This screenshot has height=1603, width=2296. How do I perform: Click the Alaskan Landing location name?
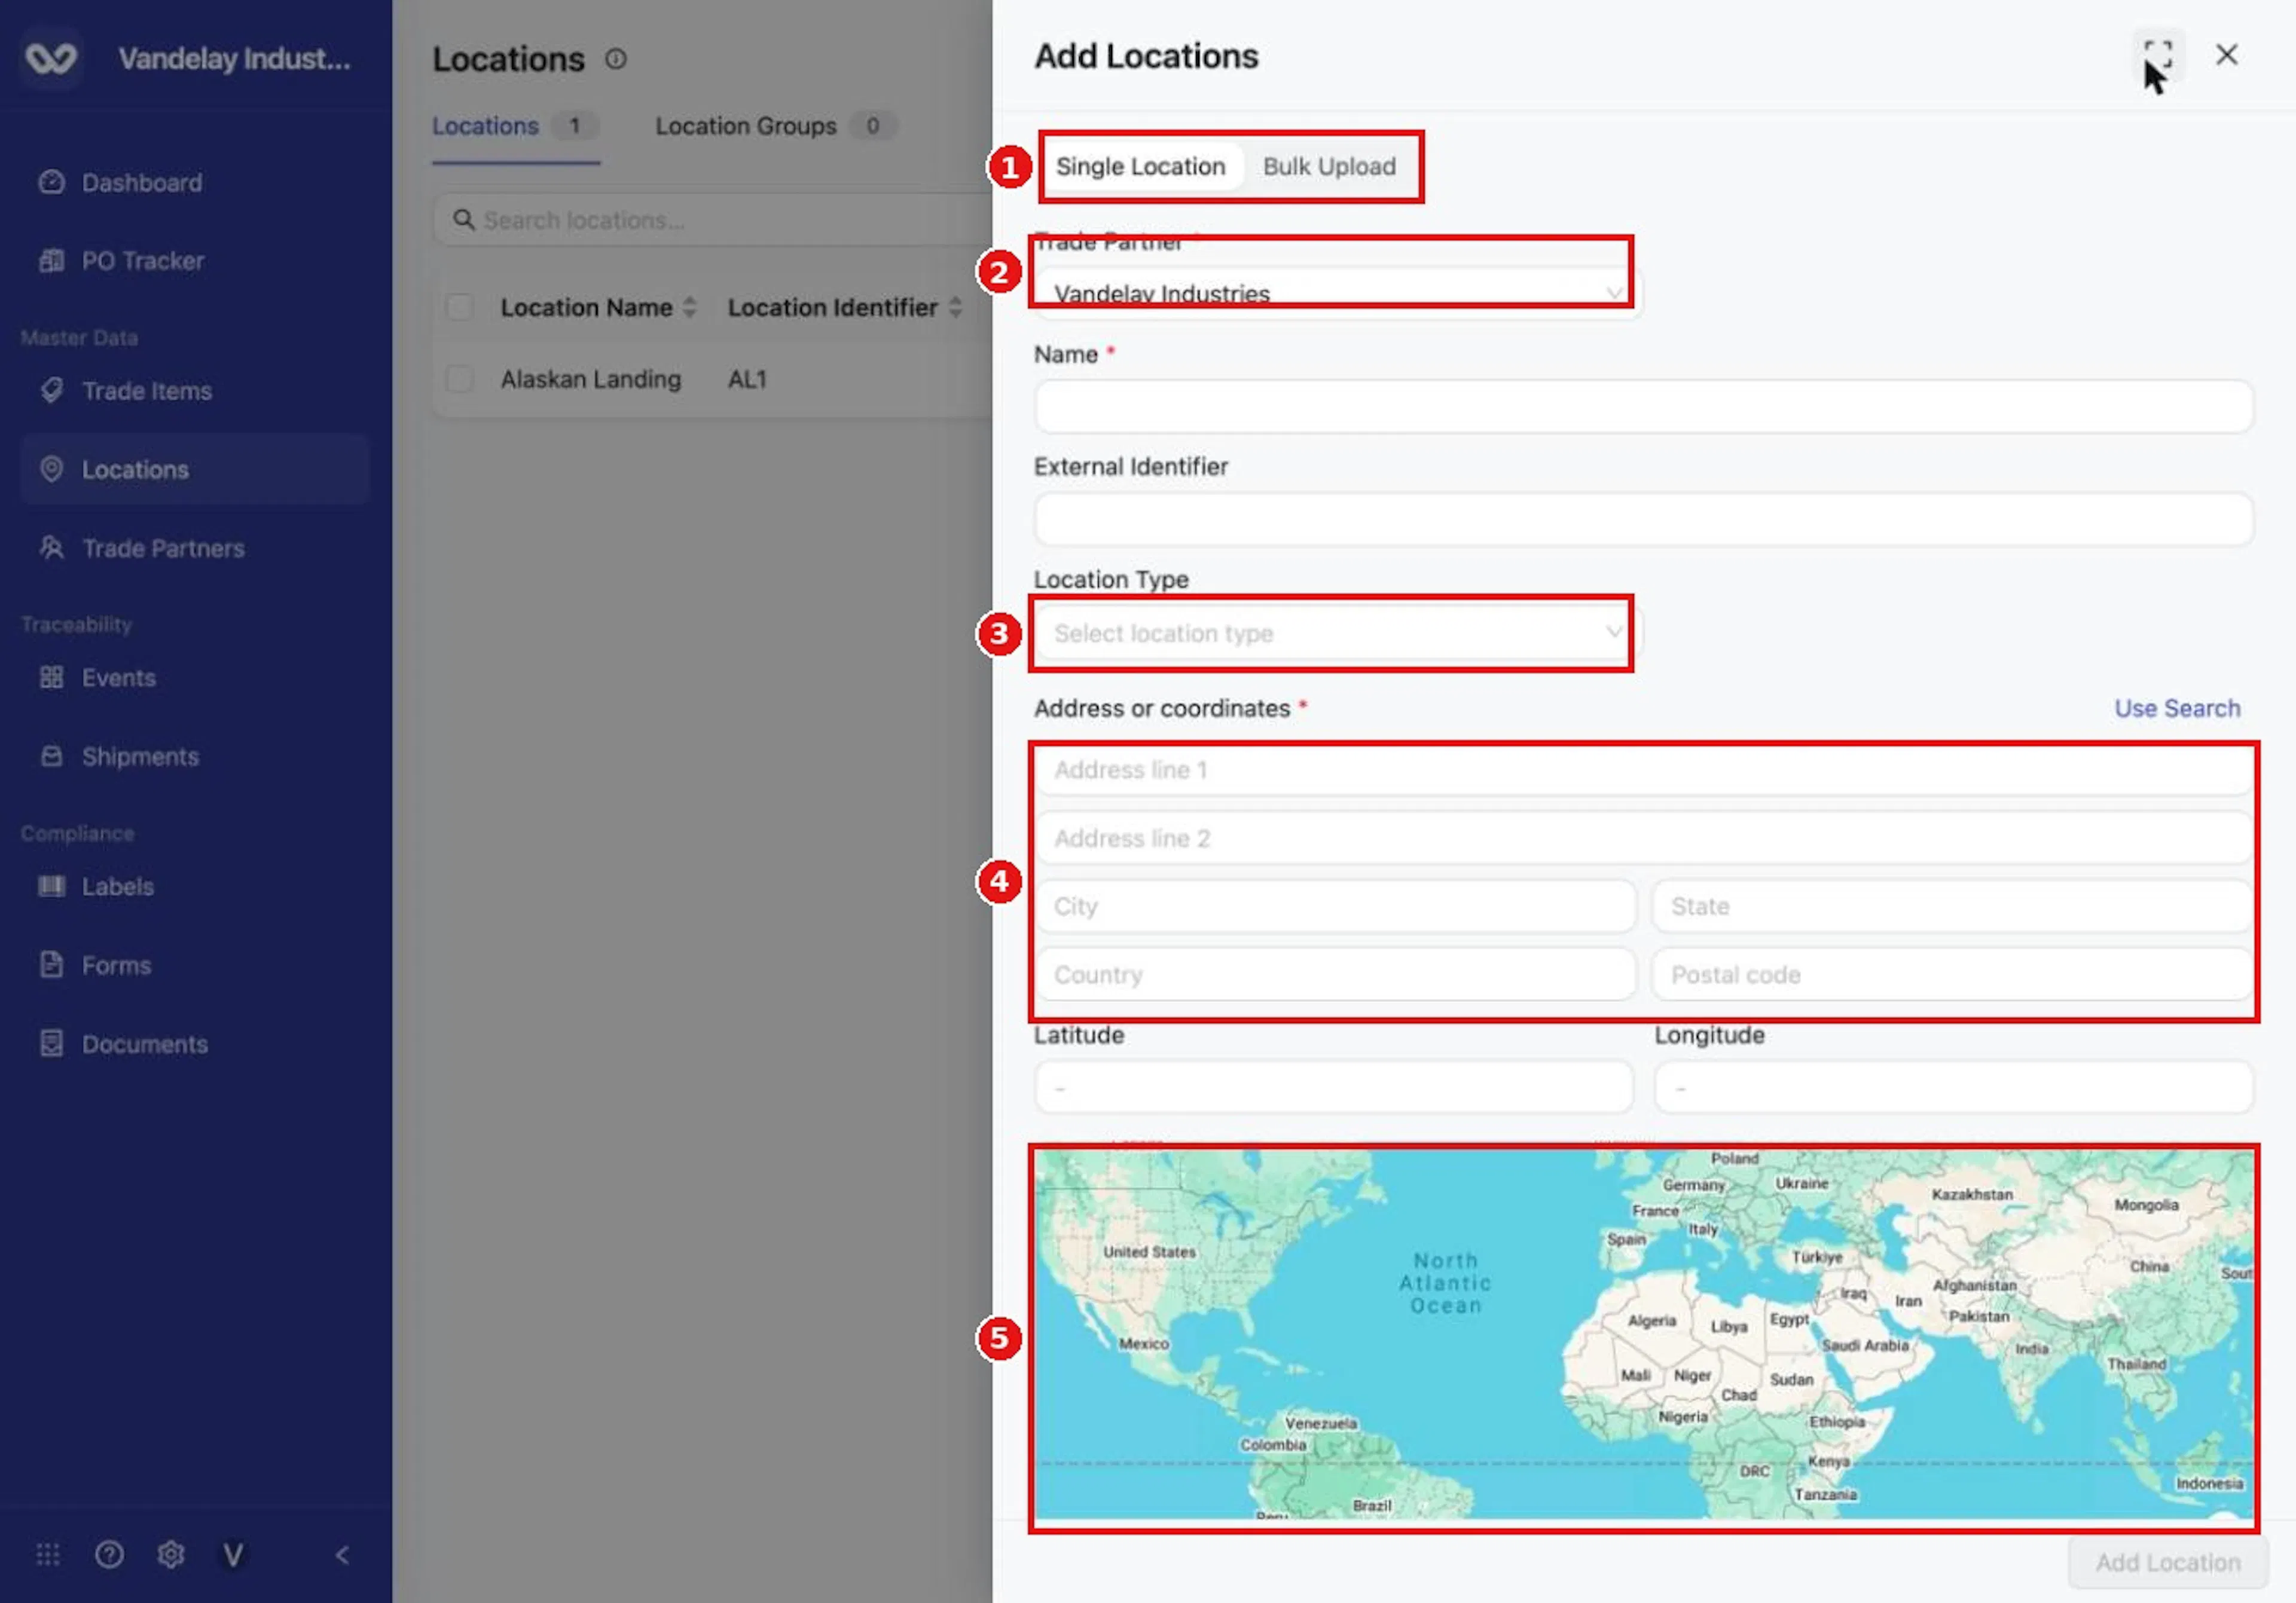click(591, 379)
